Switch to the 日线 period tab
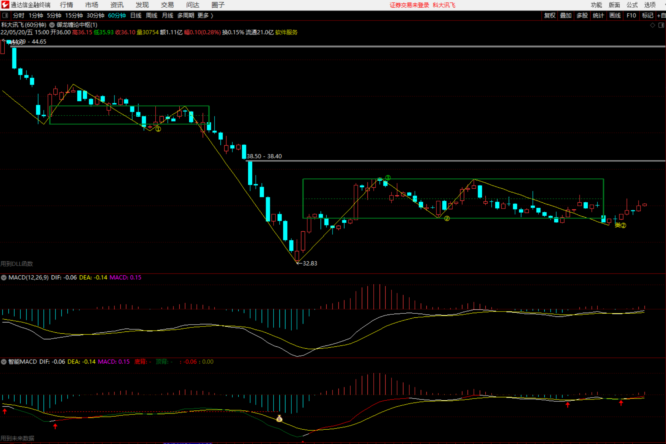This screenshot has width=666, height=444. (x=136, y=15)
